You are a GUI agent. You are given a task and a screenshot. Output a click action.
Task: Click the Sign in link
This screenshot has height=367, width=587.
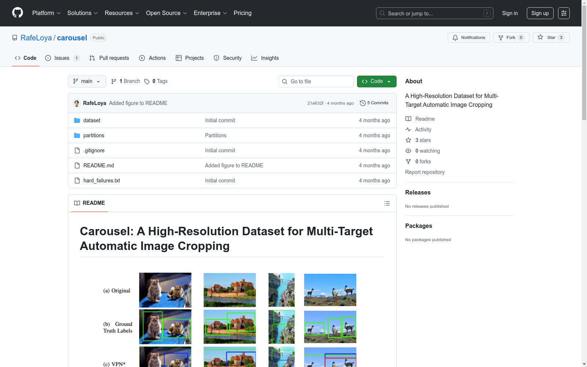pos(510,13)
